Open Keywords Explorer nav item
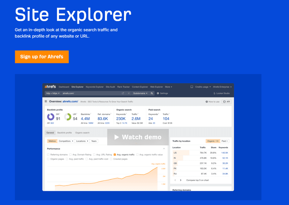The height and width of the screenshot is (205, 289). (x=95, y=87)
